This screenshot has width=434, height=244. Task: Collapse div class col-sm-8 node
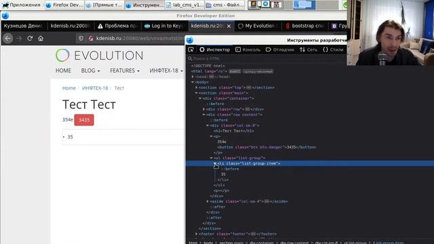[x=208, y=125]
